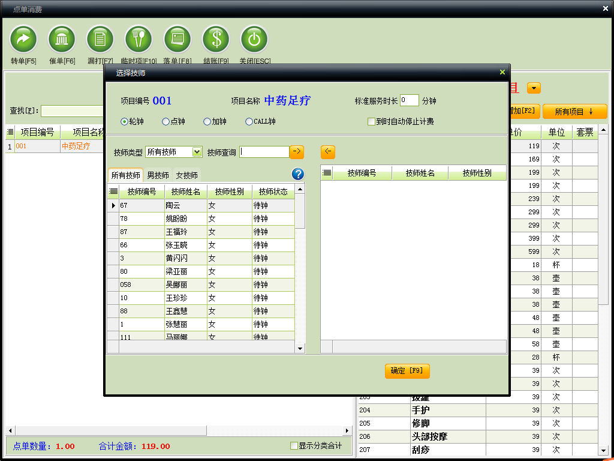Select technician 姚盼盼 in the list
The height and width of the screenshot is (461, 614).
[x=201, y=218]
